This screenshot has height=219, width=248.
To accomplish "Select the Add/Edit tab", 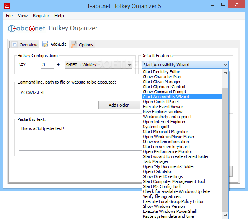I will point(54,44).
